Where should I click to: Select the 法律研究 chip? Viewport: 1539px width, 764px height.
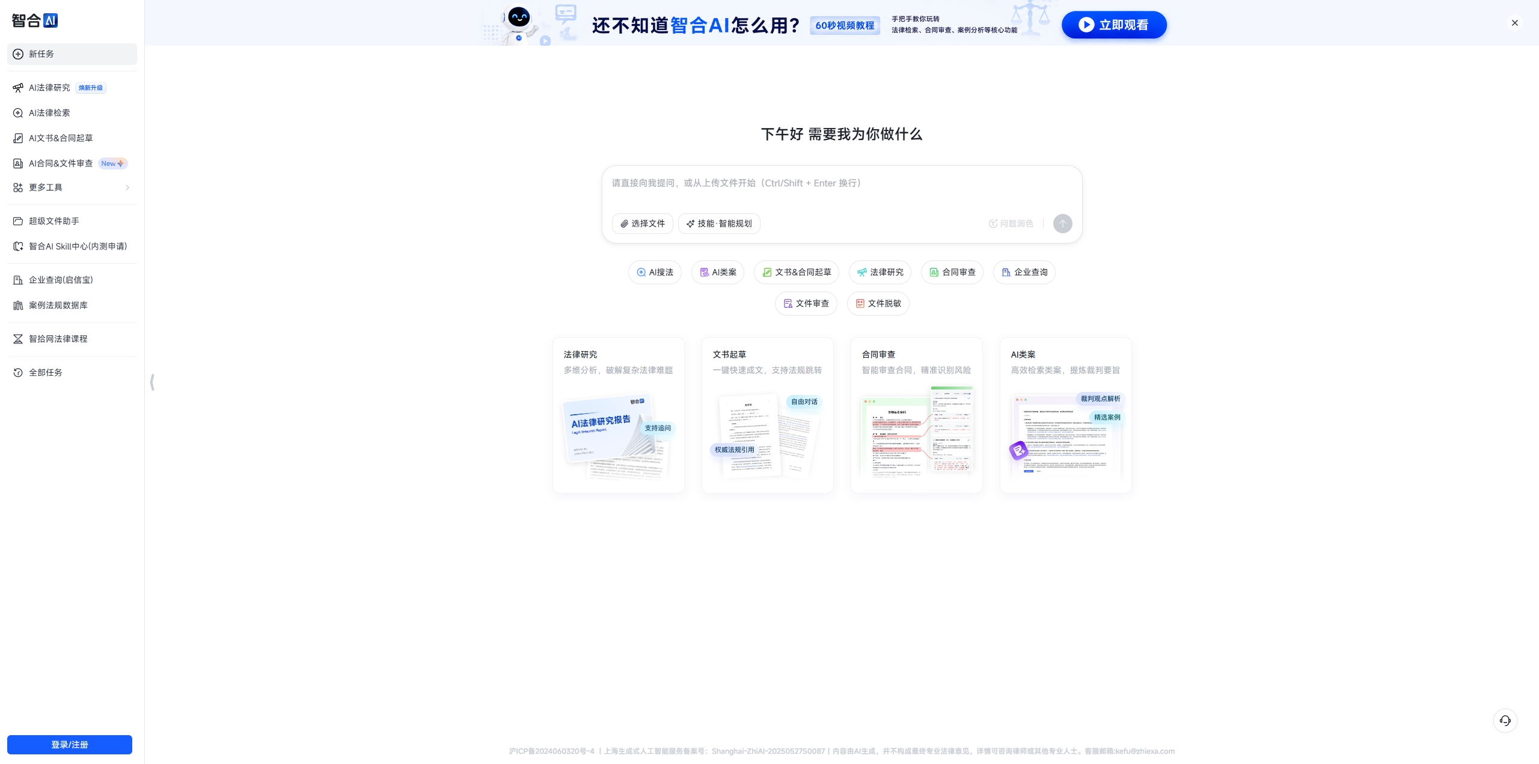click(880, 272)
